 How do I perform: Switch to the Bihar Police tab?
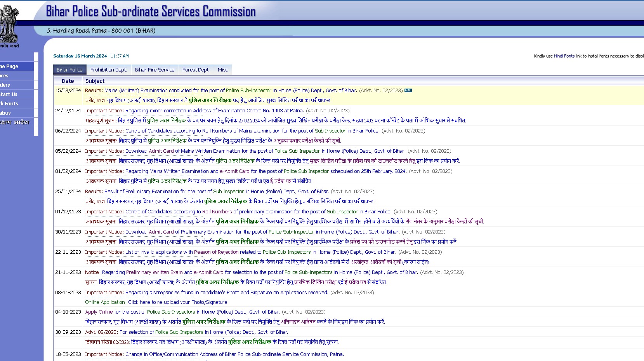click(69, 70)
